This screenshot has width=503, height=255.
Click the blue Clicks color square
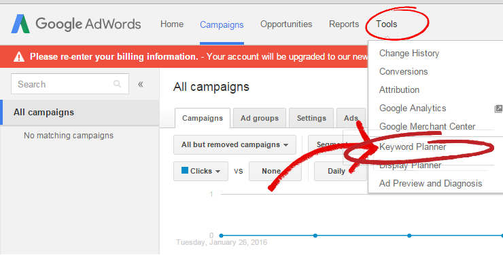(x=185, y=170)
